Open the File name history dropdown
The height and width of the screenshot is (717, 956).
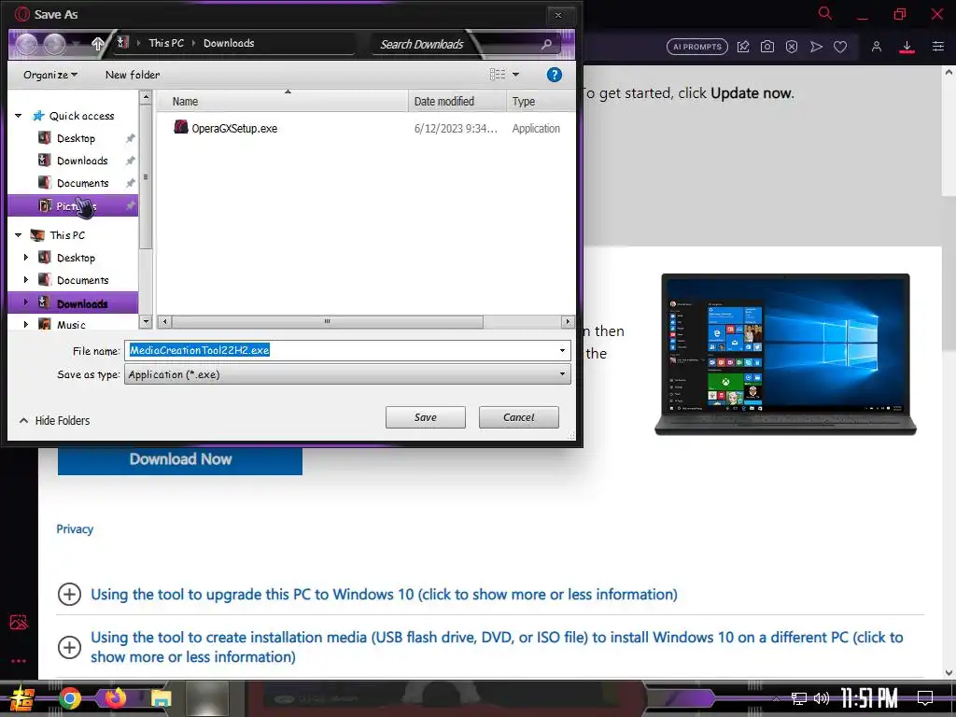562,350
